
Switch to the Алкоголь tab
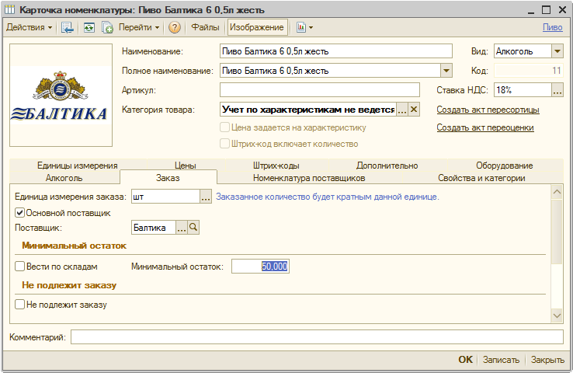64,178
